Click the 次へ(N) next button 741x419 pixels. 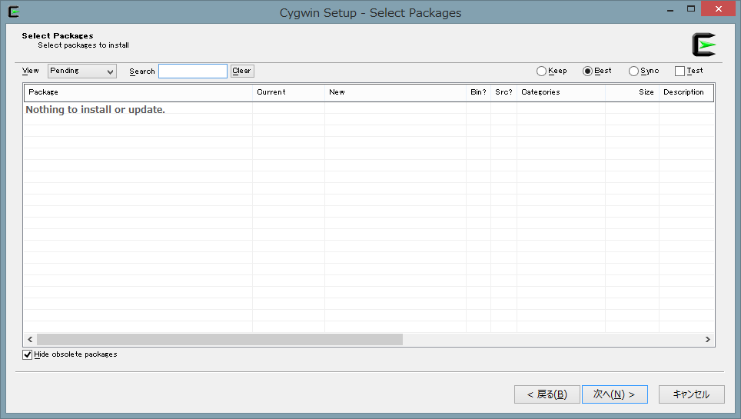coord(614,394)
